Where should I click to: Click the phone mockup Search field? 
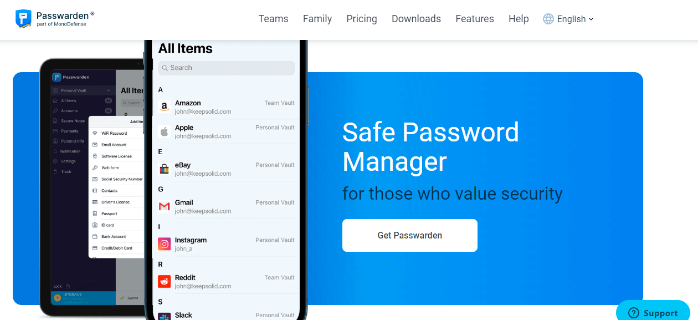227,68
